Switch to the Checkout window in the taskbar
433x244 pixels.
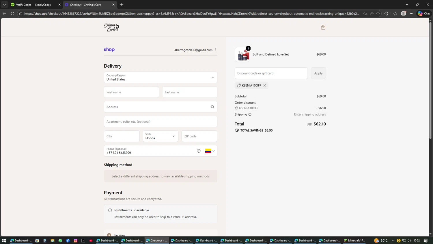[x=156, y=241]
